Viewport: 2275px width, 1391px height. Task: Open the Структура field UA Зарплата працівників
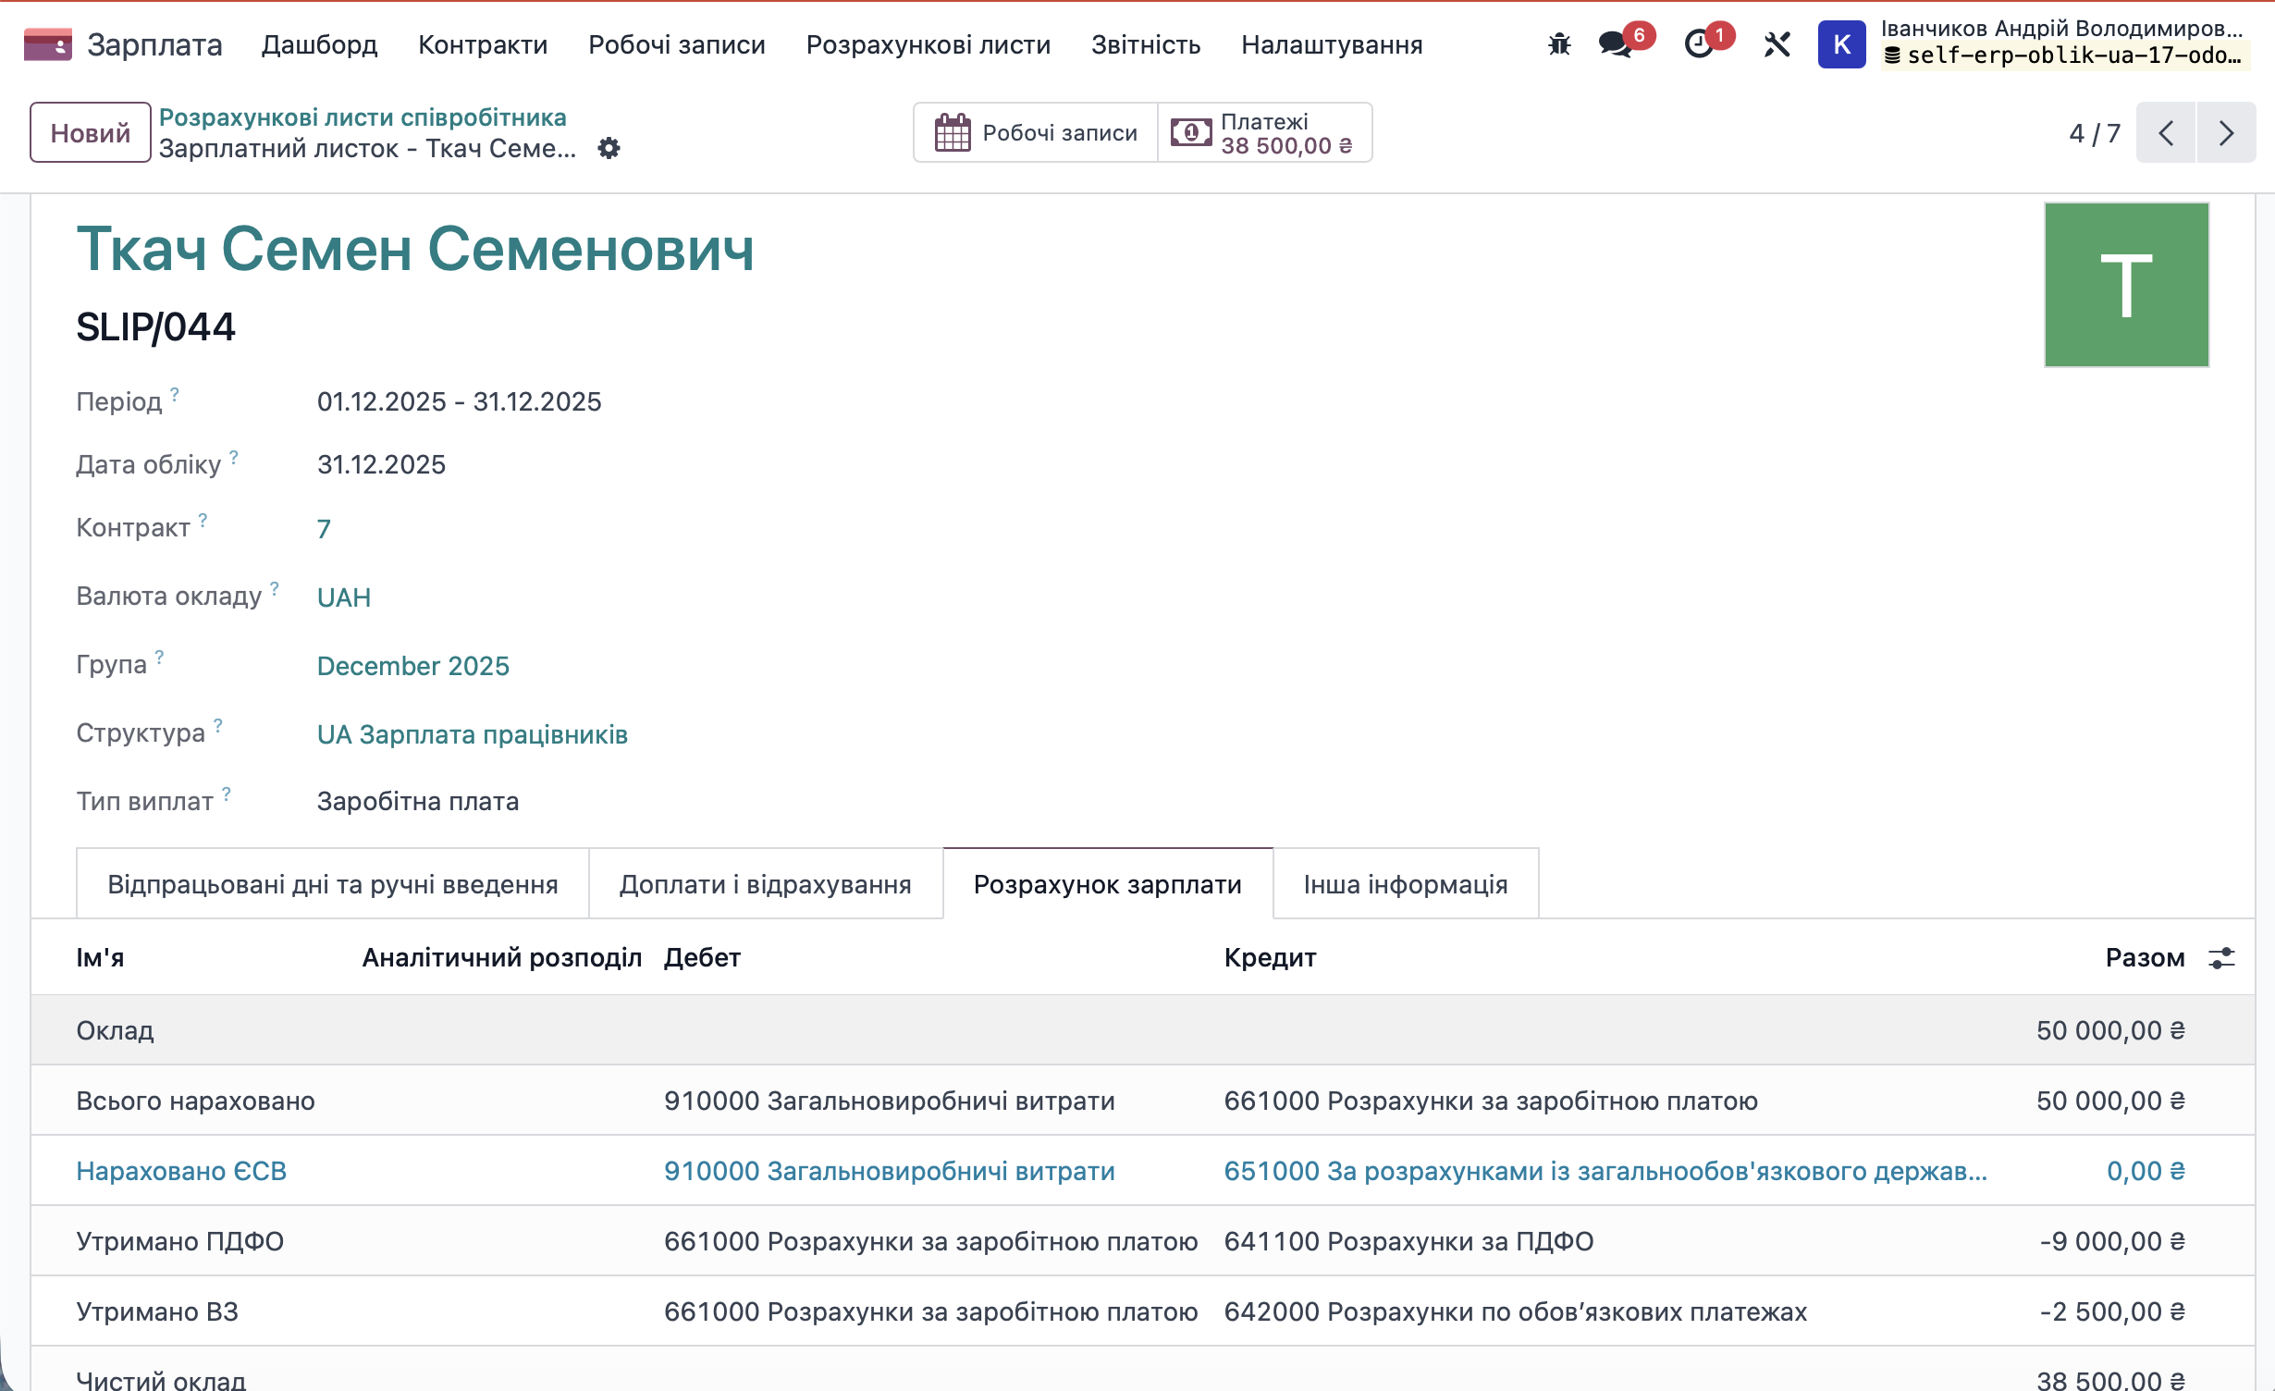coord(472,734)
